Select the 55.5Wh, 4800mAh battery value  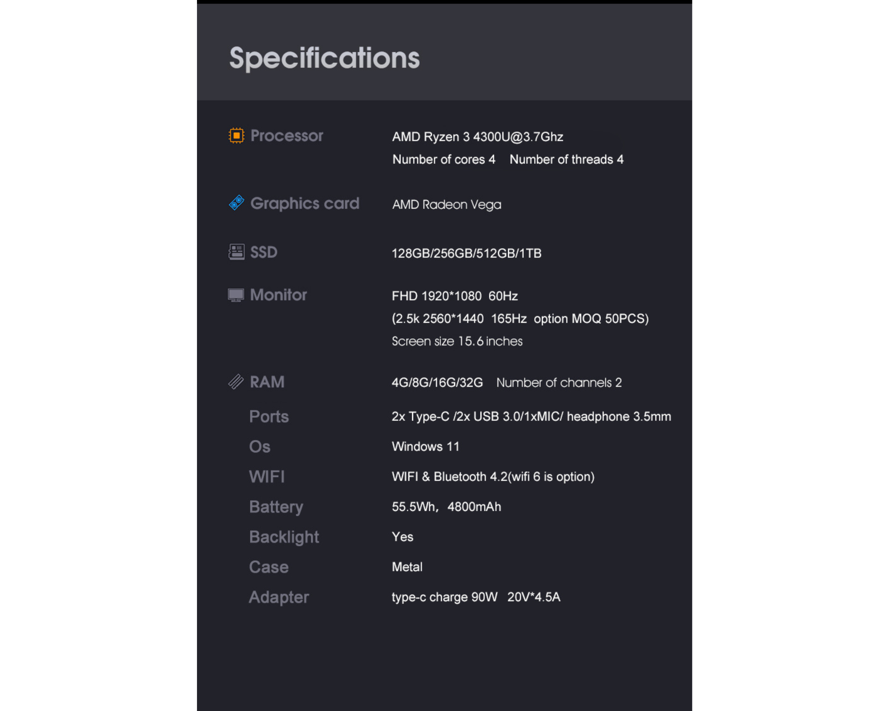447,507
